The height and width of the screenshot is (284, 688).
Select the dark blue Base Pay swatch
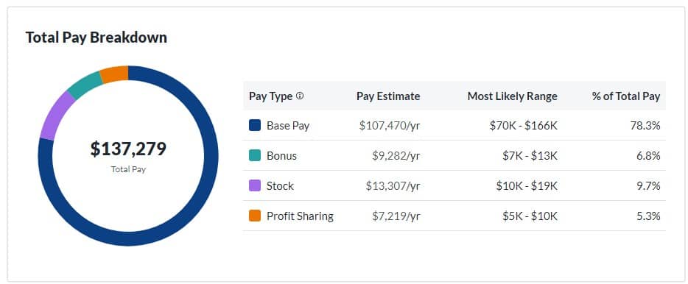255,126
